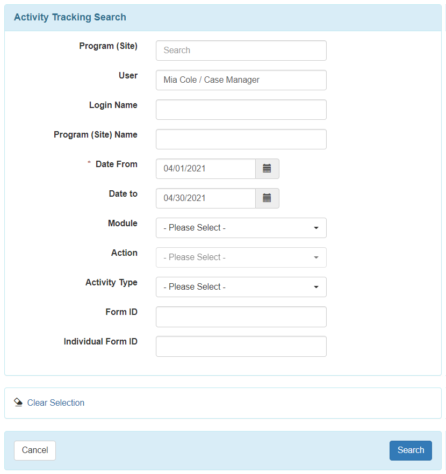The height and width of the screenshot is (474, 446).
Task: Open the Date to calendar picker
Action: 267,198
